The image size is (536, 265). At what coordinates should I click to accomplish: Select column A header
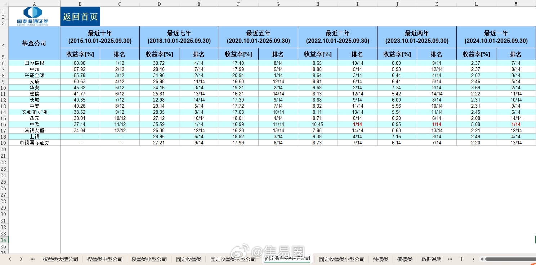click(x=34, y=4)
